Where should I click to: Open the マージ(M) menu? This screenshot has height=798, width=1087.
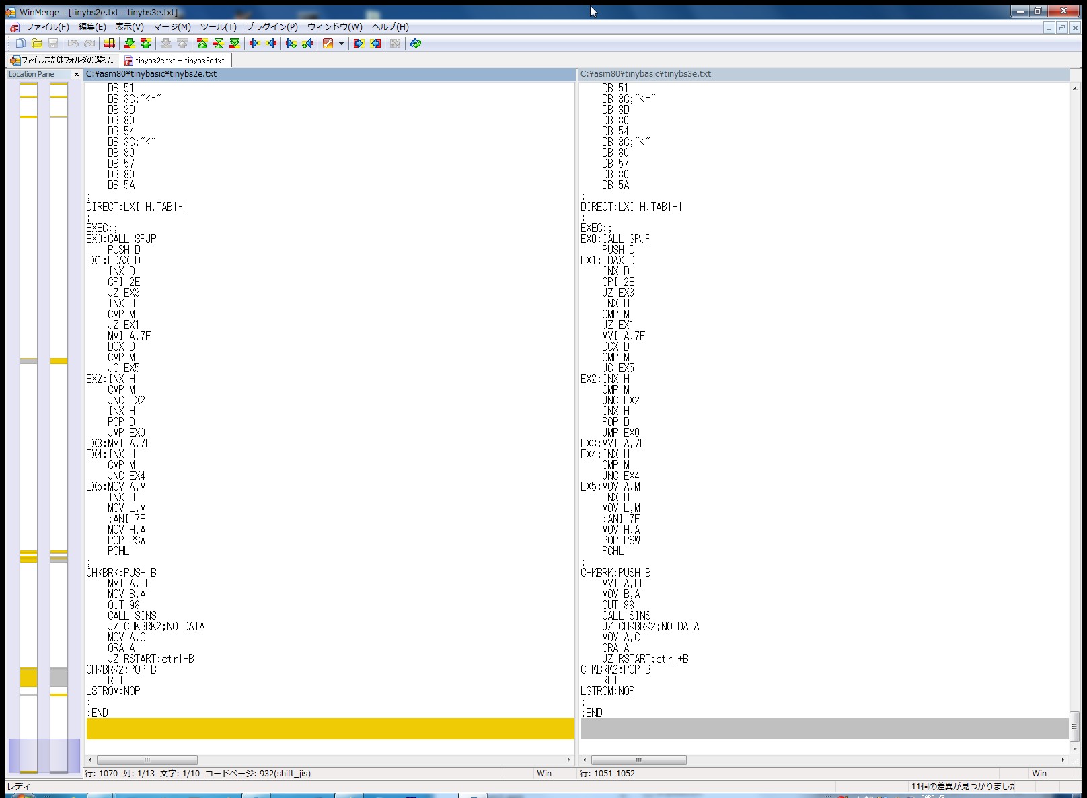coord(172,27)
